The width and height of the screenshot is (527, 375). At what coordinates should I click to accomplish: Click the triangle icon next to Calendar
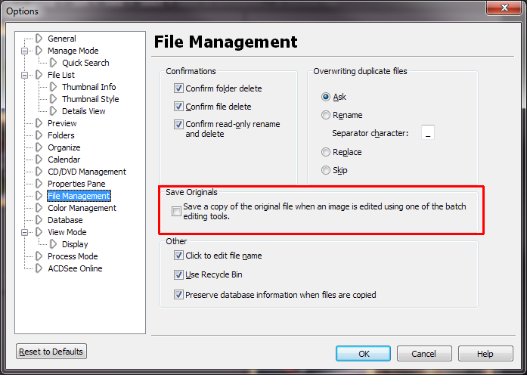coord(39,160)
